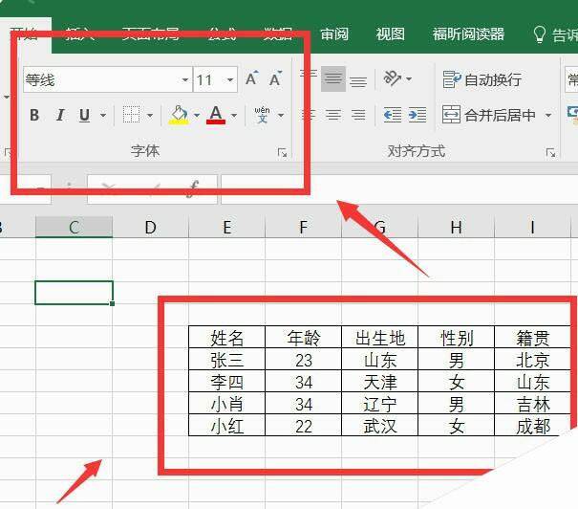Align text right
The height and width of the screenshot is (509, 578).
click(358, 115)
